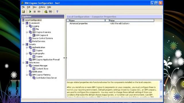Click the Environment folder icon
The image size is (184, 103).
pos(27,23)
